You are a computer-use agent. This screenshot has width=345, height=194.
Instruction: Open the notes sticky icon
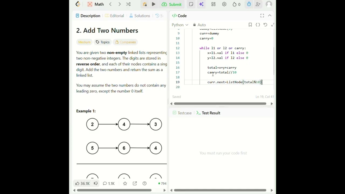click(191, 4)
